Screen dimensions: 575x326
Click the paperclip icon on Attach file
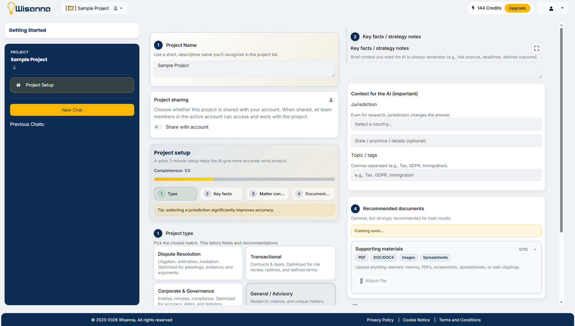pos(361,281)
